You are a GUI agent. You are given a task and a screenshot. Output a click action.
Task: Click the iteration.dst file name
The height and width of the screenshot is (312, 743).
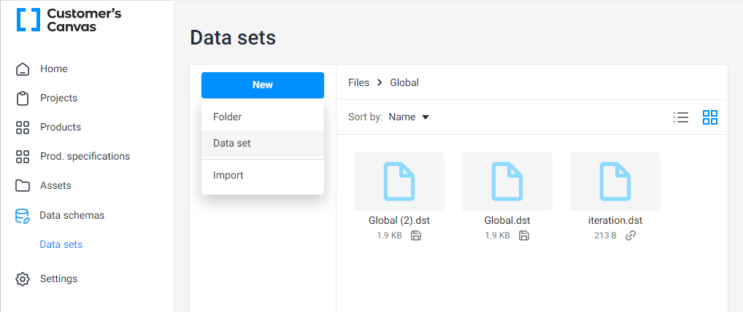coord(615,221)
